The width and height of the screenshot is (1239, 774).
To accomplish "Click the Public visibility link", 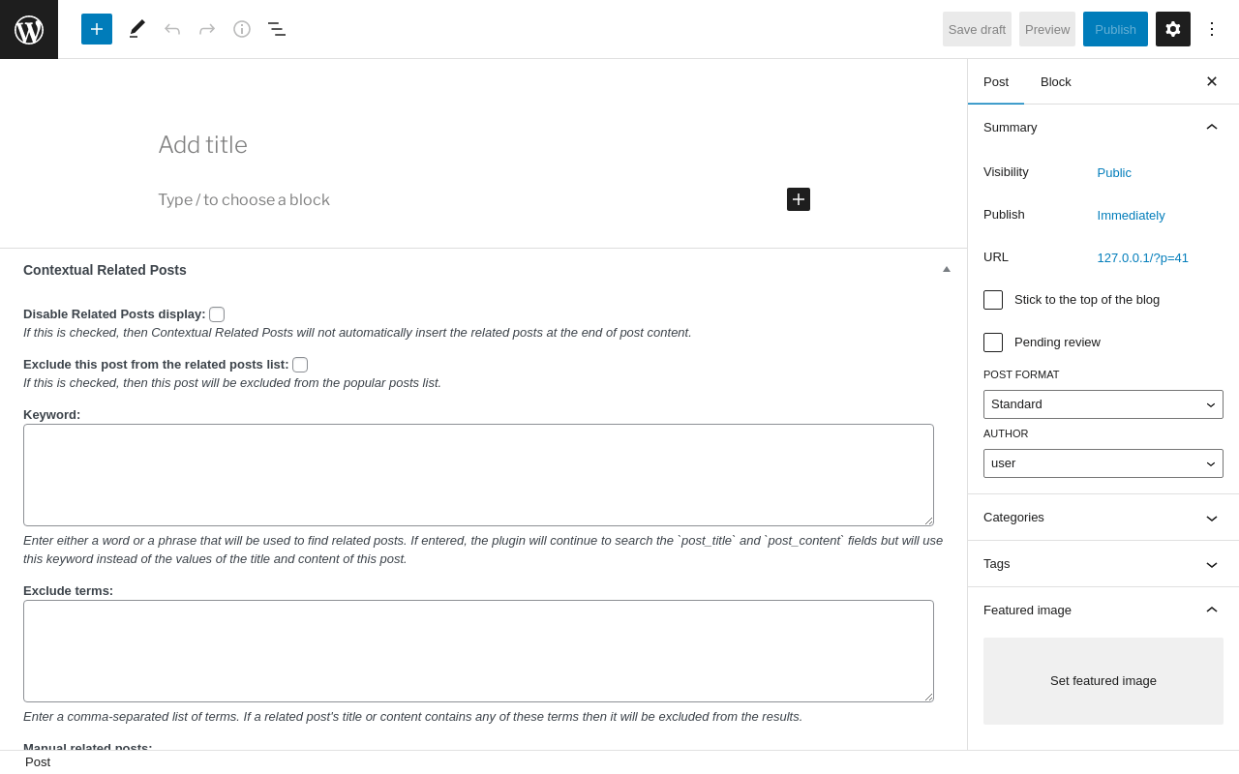I will pos(1114,173).
